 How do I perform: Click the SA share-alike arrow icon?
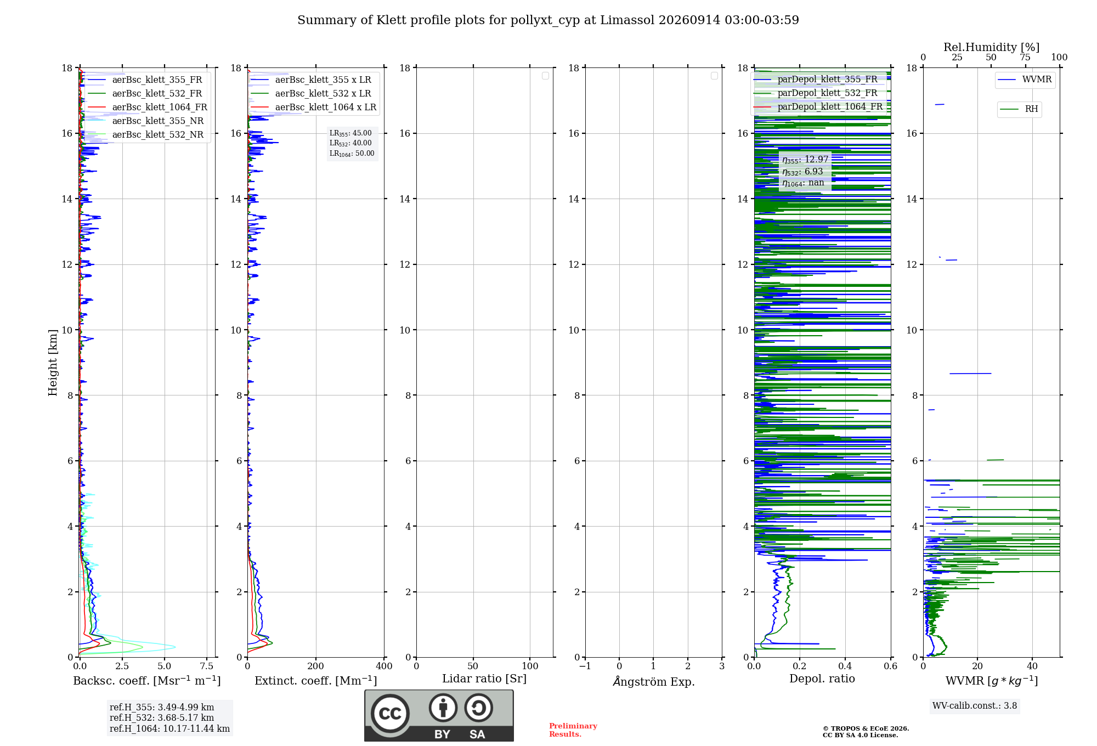pyautogui.click(x=479, y=708)
